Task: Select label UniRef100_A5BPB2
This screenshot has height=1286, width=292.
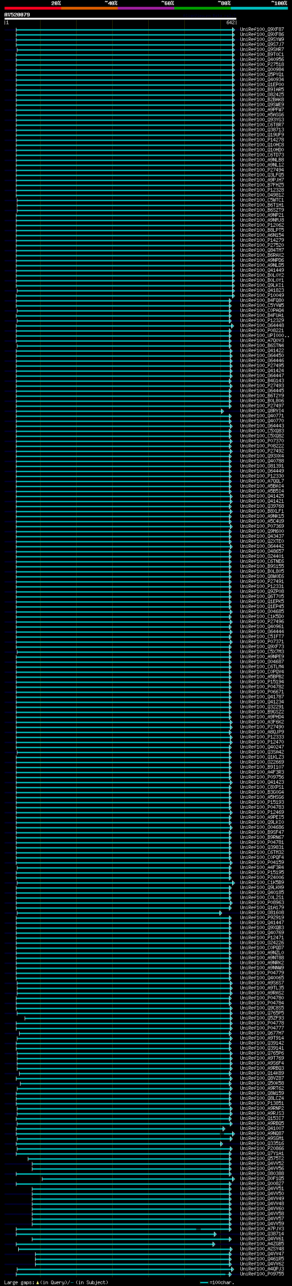Action: (262, 677)
